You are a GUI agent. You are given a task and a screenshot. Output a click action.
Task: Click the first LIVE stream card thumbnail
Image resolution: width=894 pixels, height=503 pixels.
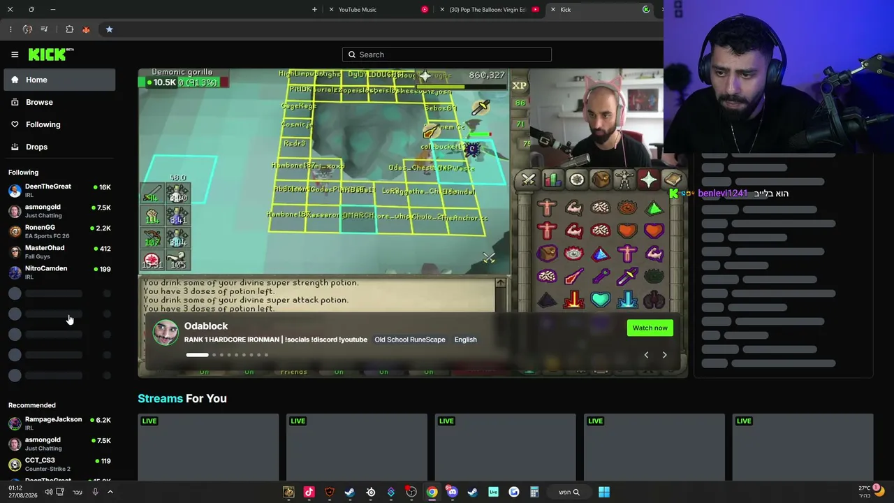tap(208, 447)
